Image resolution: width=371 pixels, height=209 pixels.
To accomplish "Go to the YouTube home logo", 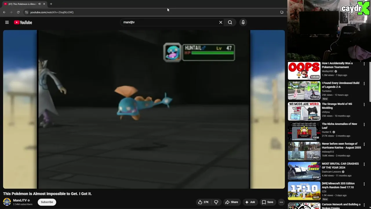I will 23,22.
